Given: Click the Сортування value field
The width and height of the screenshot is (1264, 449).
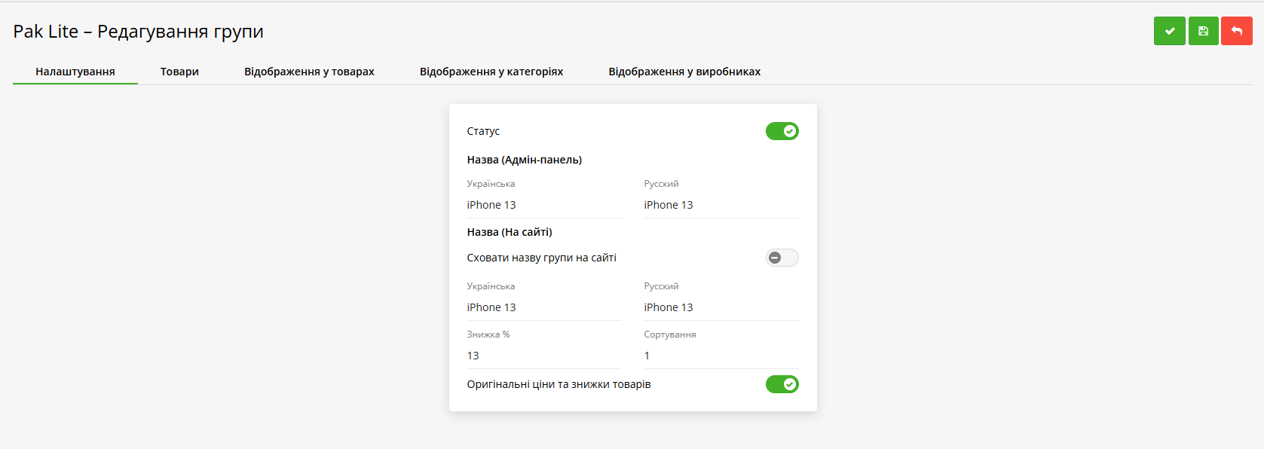Looking at the screenshot, I should (720, 355).
